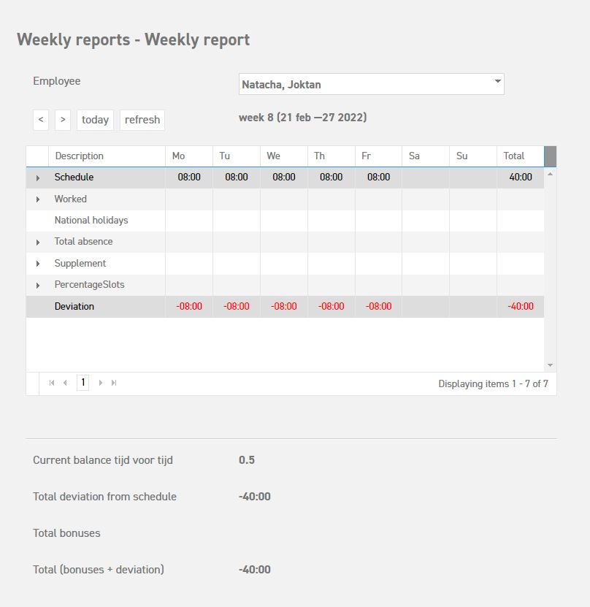
Task: Click the Total deviation from schedule value
Action: [255, 497]
